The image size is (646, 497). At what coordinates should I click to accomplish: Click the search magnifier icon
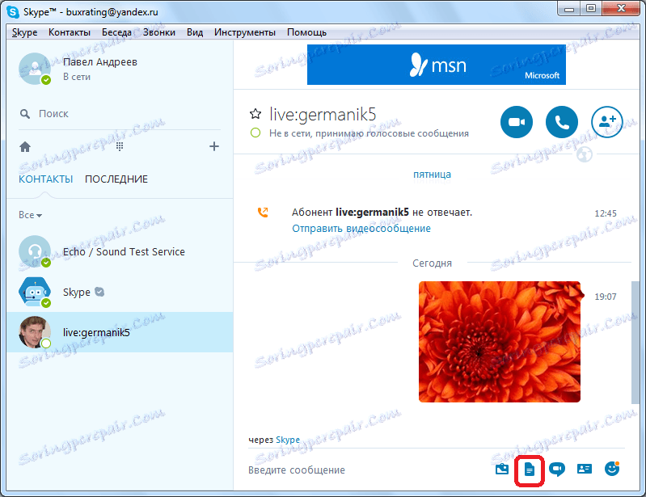25,114
